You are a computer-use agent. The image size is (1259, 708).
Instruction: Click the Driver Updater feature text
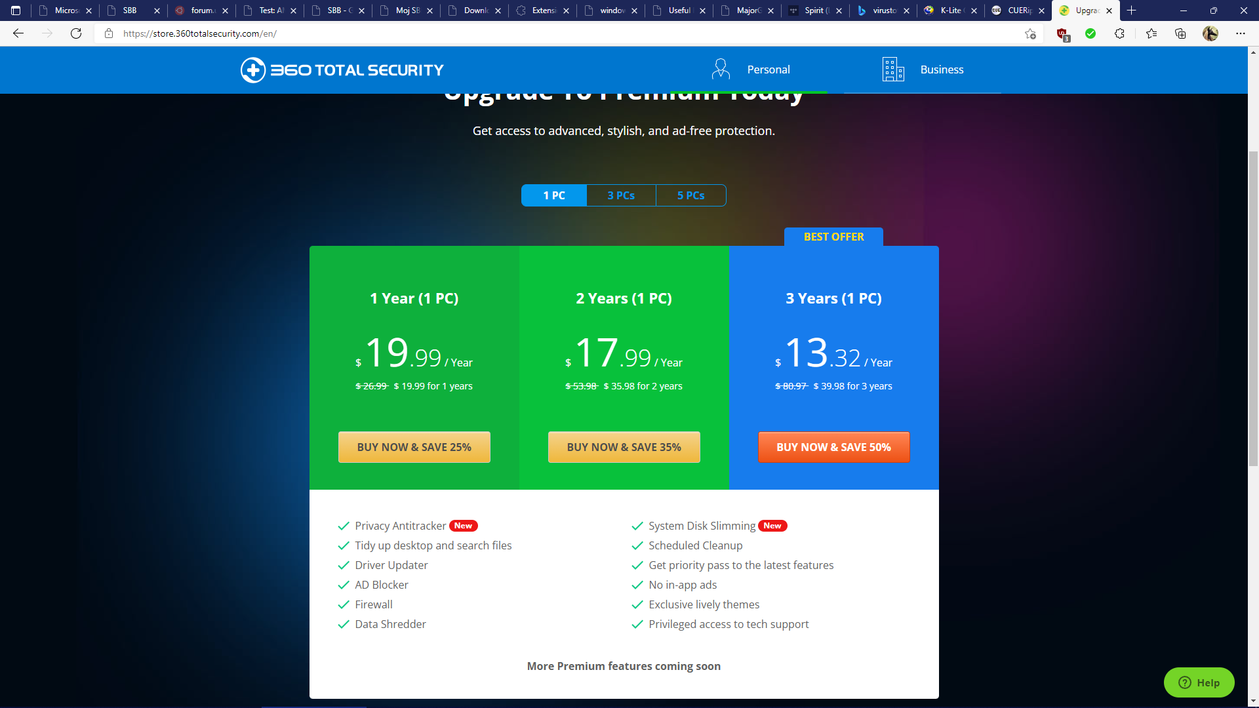pos(391,565)
